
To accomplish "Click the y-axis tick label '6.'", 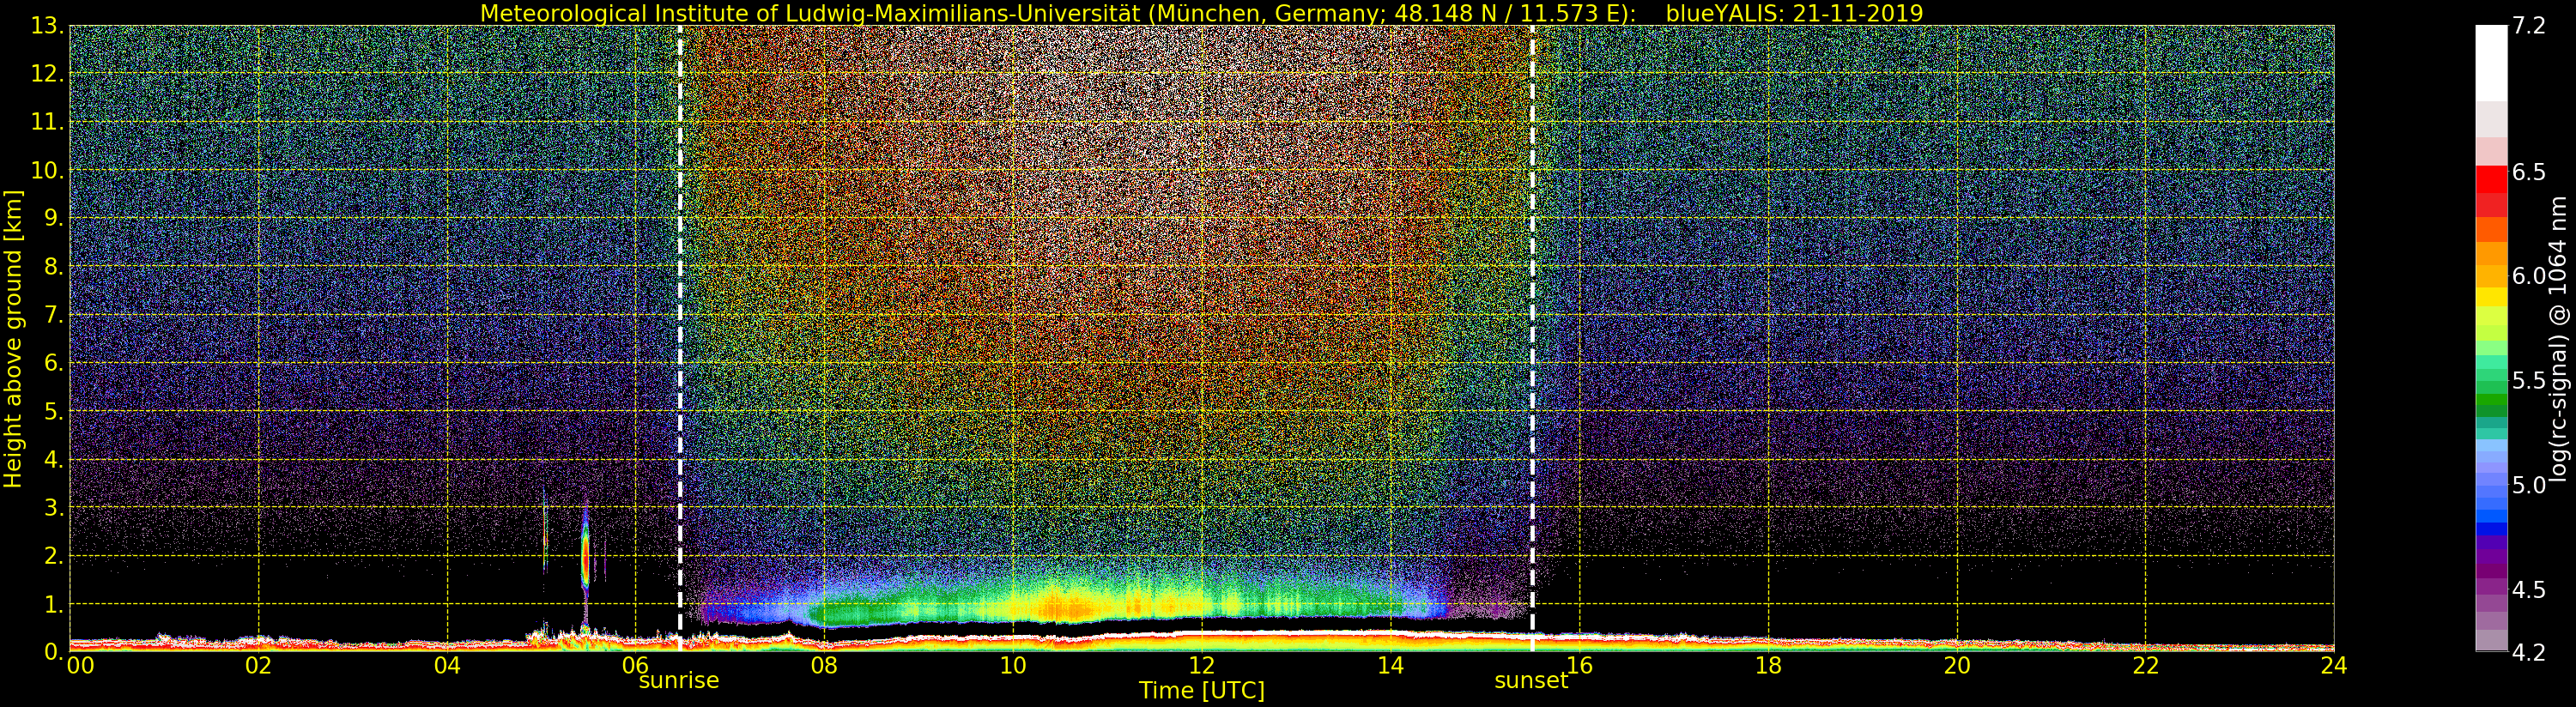I will (54, 363).
